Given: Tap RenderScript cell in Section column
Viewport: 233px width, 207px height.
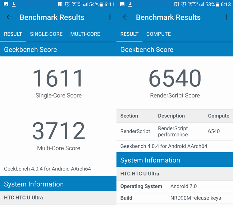Looking at the screenshot, I should click(135, 131).
